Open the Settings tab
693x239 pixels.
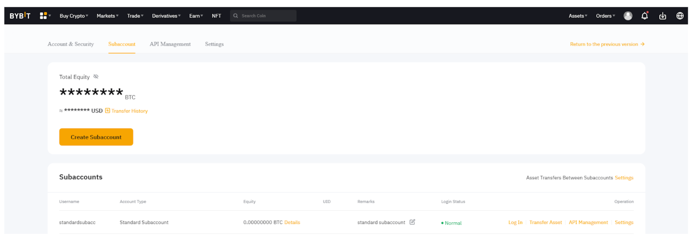click(x=214, y=44)
